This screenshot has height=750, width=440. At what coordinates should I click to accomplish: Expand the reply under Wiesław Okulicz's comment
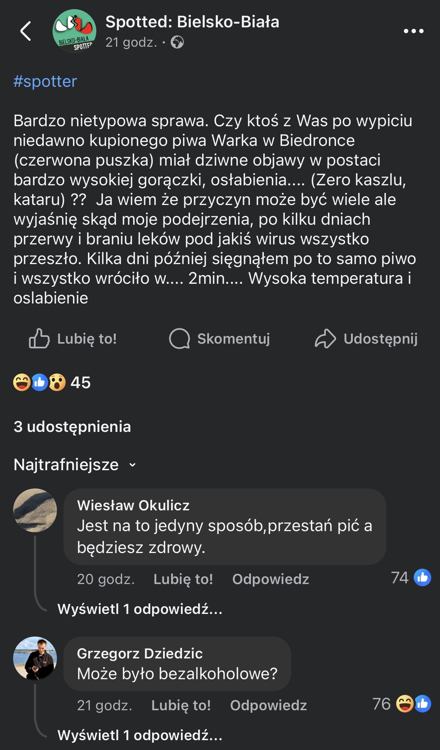coord(140,609)
